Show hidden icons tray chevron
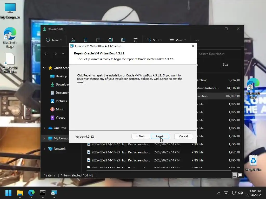 coord(219,193)
